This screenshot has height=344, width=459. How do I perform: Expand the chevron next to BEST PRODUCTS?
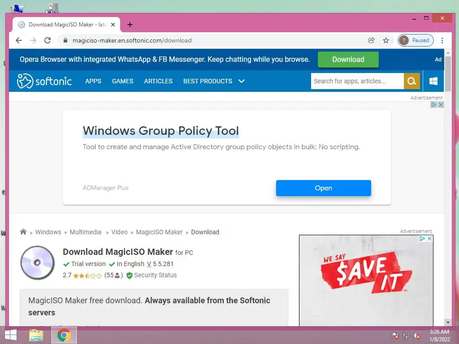point(242,81)
